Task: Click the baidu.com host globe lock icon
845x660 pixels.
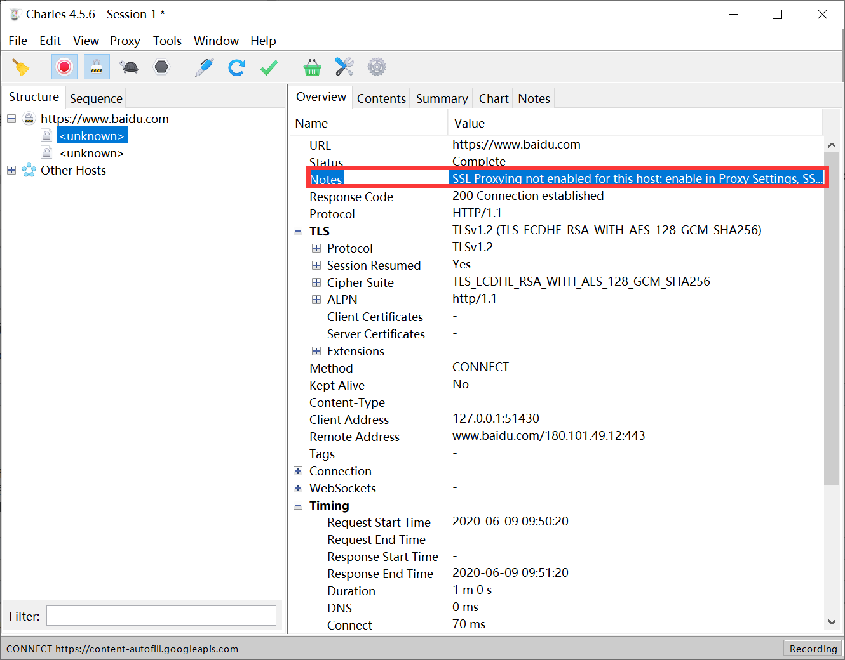Action: tap(29, 119)
